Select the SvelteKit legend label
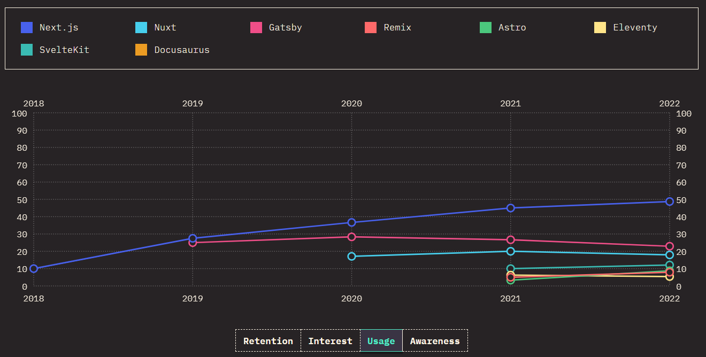The width and height of the screenshot is (706, 357). (x=64, y=50)
